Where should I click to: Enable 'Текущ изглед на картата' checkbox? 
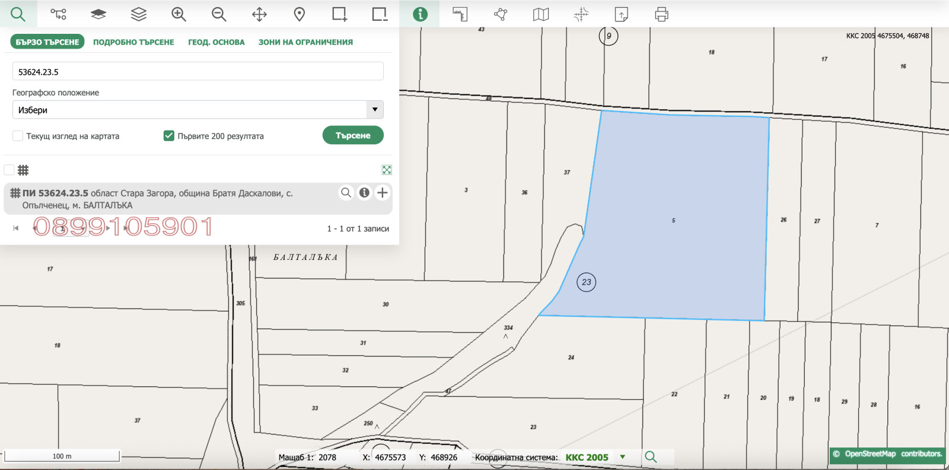[x=18, y=136]
